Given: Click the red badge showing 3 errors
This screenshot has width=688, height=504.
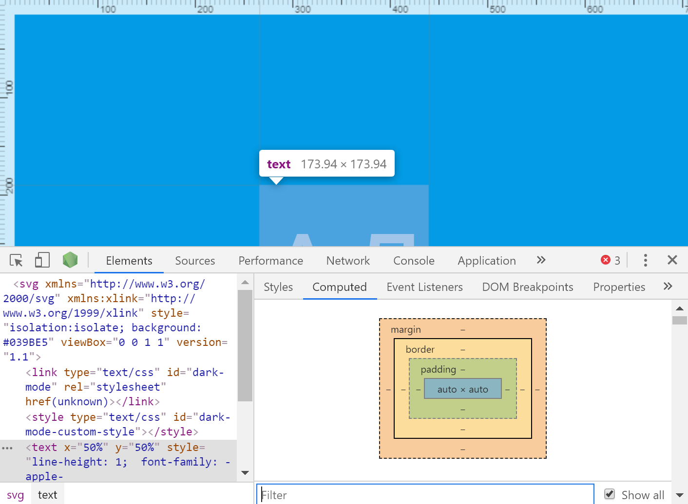Looking at the screenshot, I should click(x=610, y=260).
